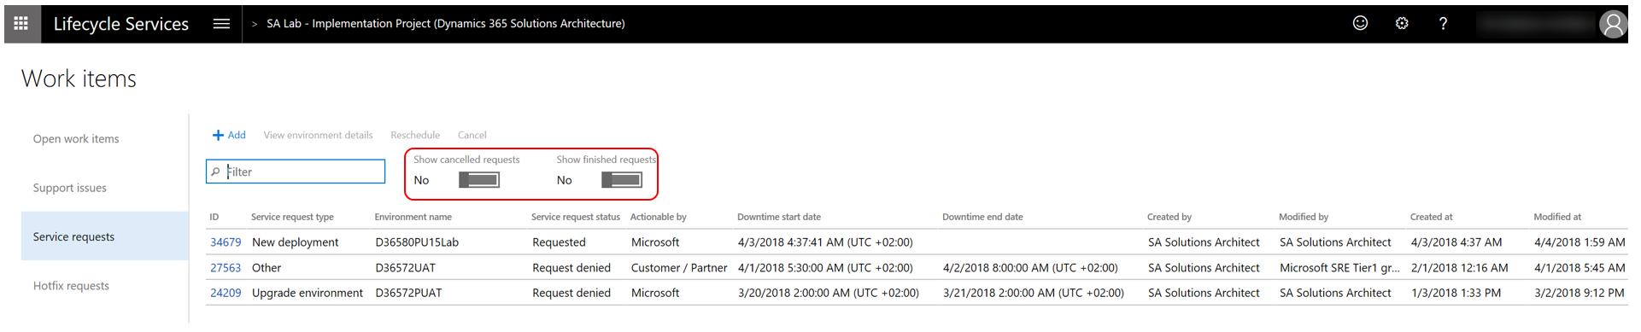Click the search magnifier in Filter box

coord(215,172)
